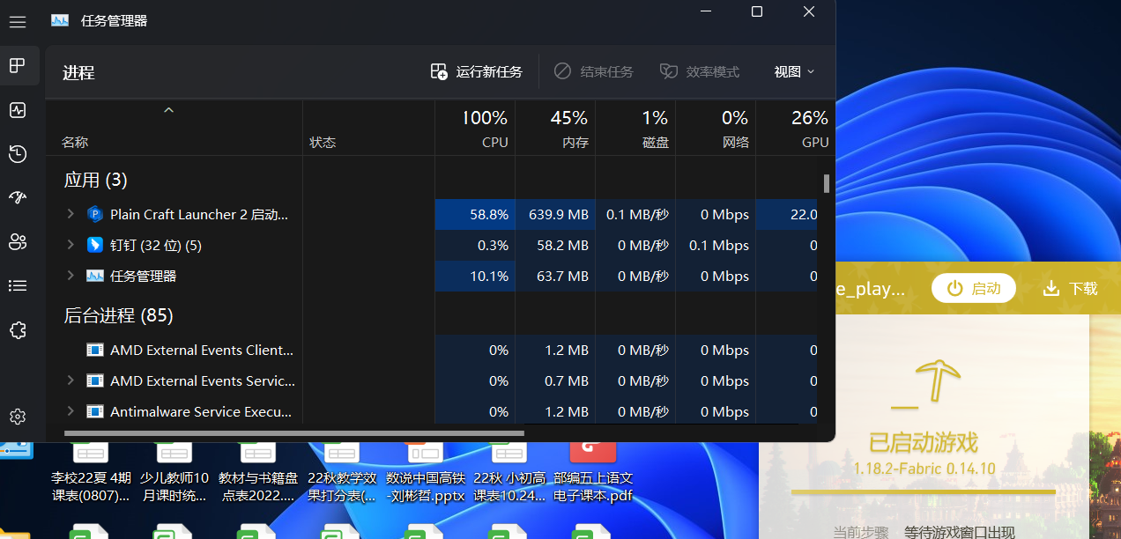This screenshot has width=1121, height=539.
Task: Open the Users panel
Action: tap(17, 241)
